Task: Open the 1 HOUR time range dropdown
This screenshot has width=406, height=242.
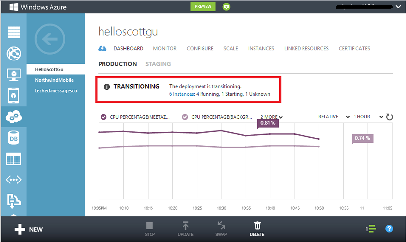Action: tap(368, 117)
